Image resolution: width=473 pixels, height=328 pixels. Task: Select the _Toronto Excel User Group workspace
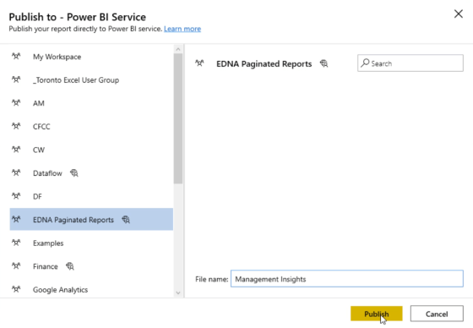tap(91, 79)
